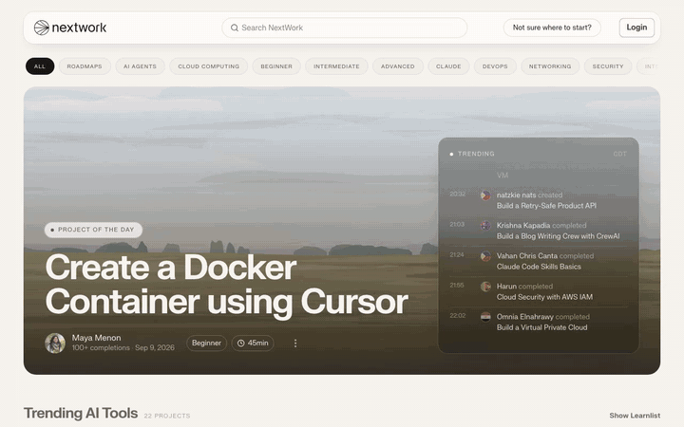Select the AI AGENTS filter chip
Viewport: 684px width, 427px height.
140,66
